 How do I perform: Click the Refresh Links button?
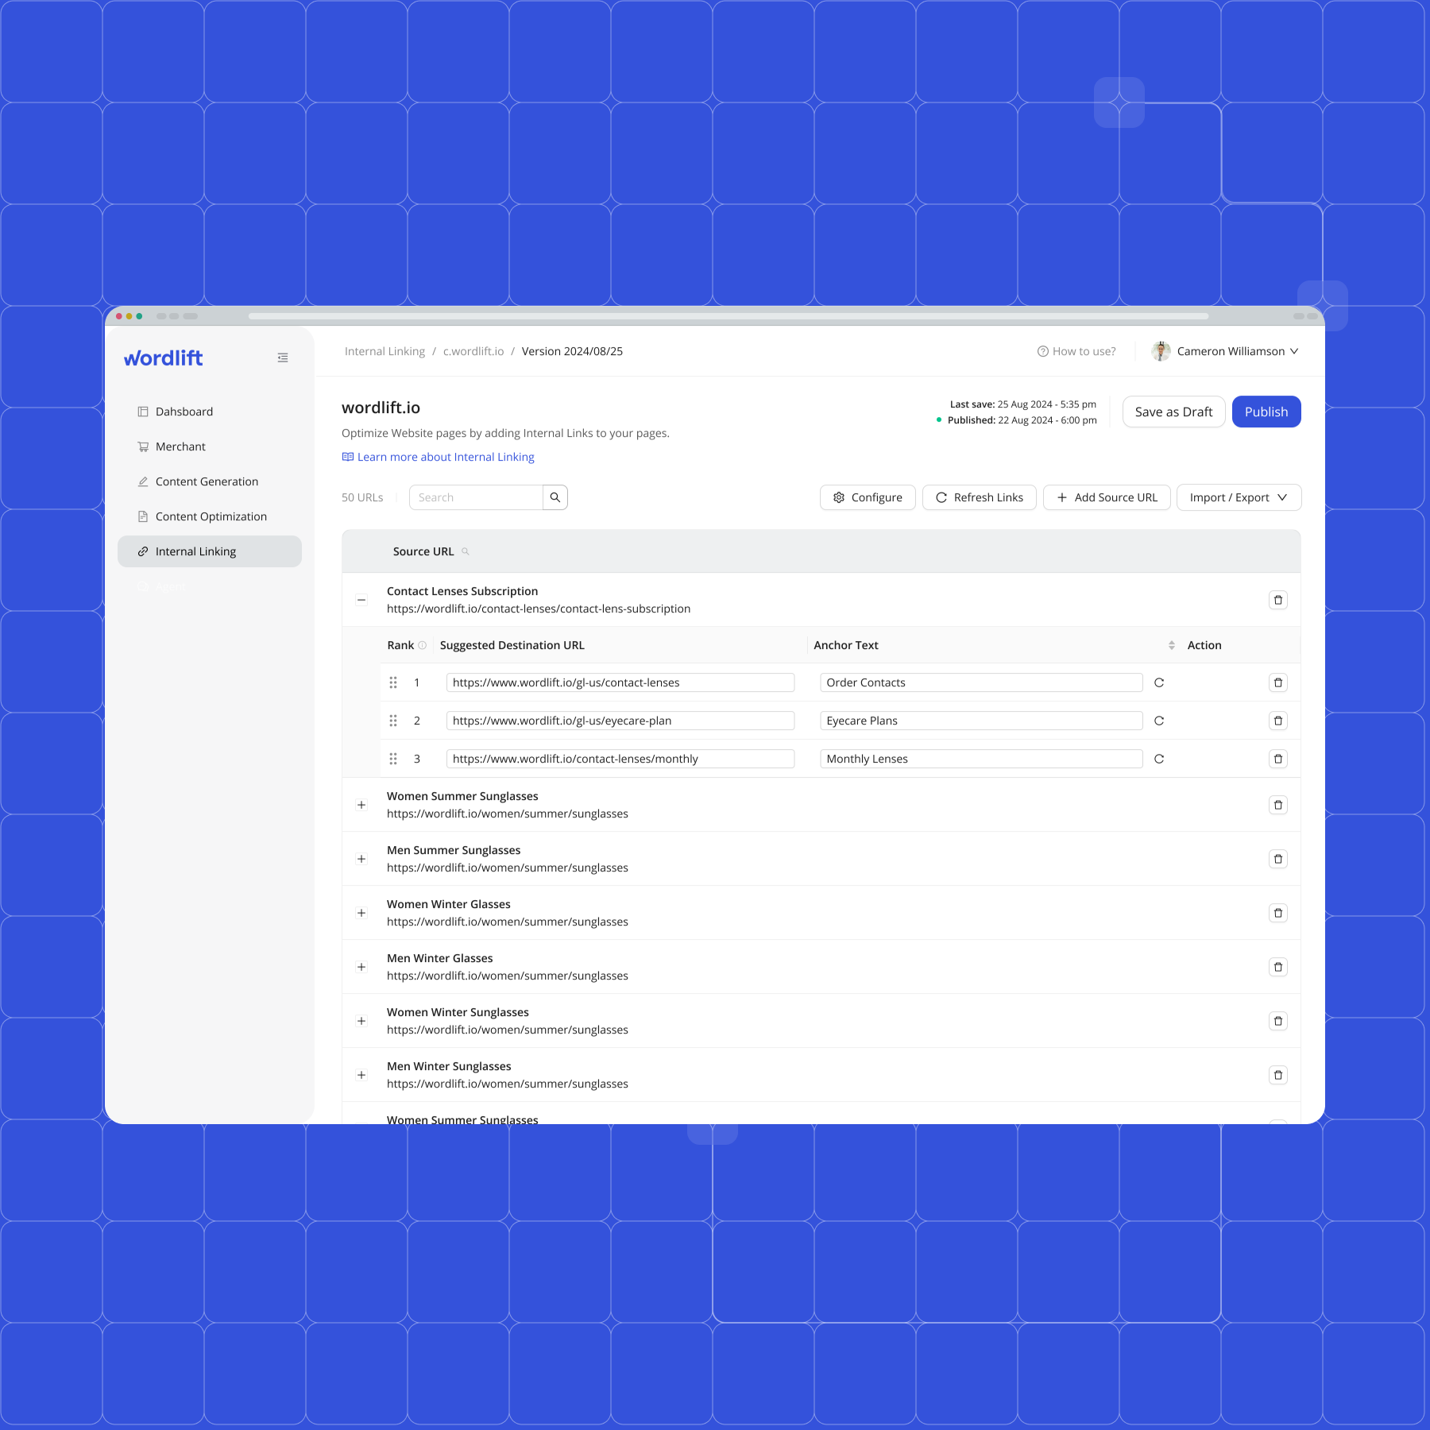click(x=979, y=497)
